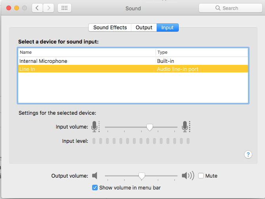Select Internal Microphone in device list
Screen dimensions: 265x199
(44, 61)
